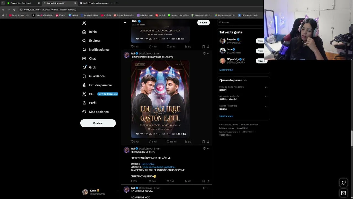The height and width of the screenshot is (199, 353).
Task: Open more options for SHEIN trend
Action: click(266, 87)
